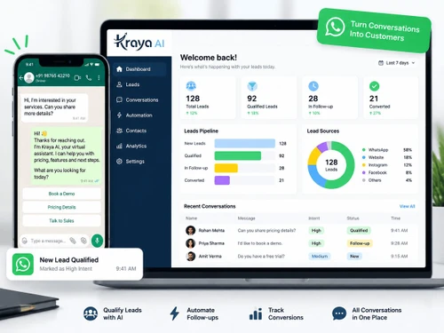Click the Conversations chat icon
Screen dimensions: 444x333
point(119,99)
